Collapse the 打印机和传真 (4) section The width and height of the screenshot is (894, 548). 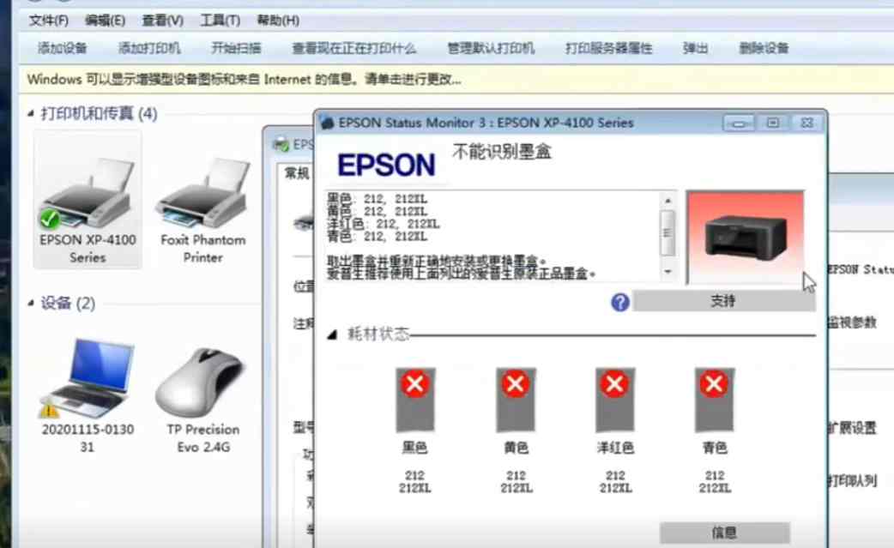[31, 114]
